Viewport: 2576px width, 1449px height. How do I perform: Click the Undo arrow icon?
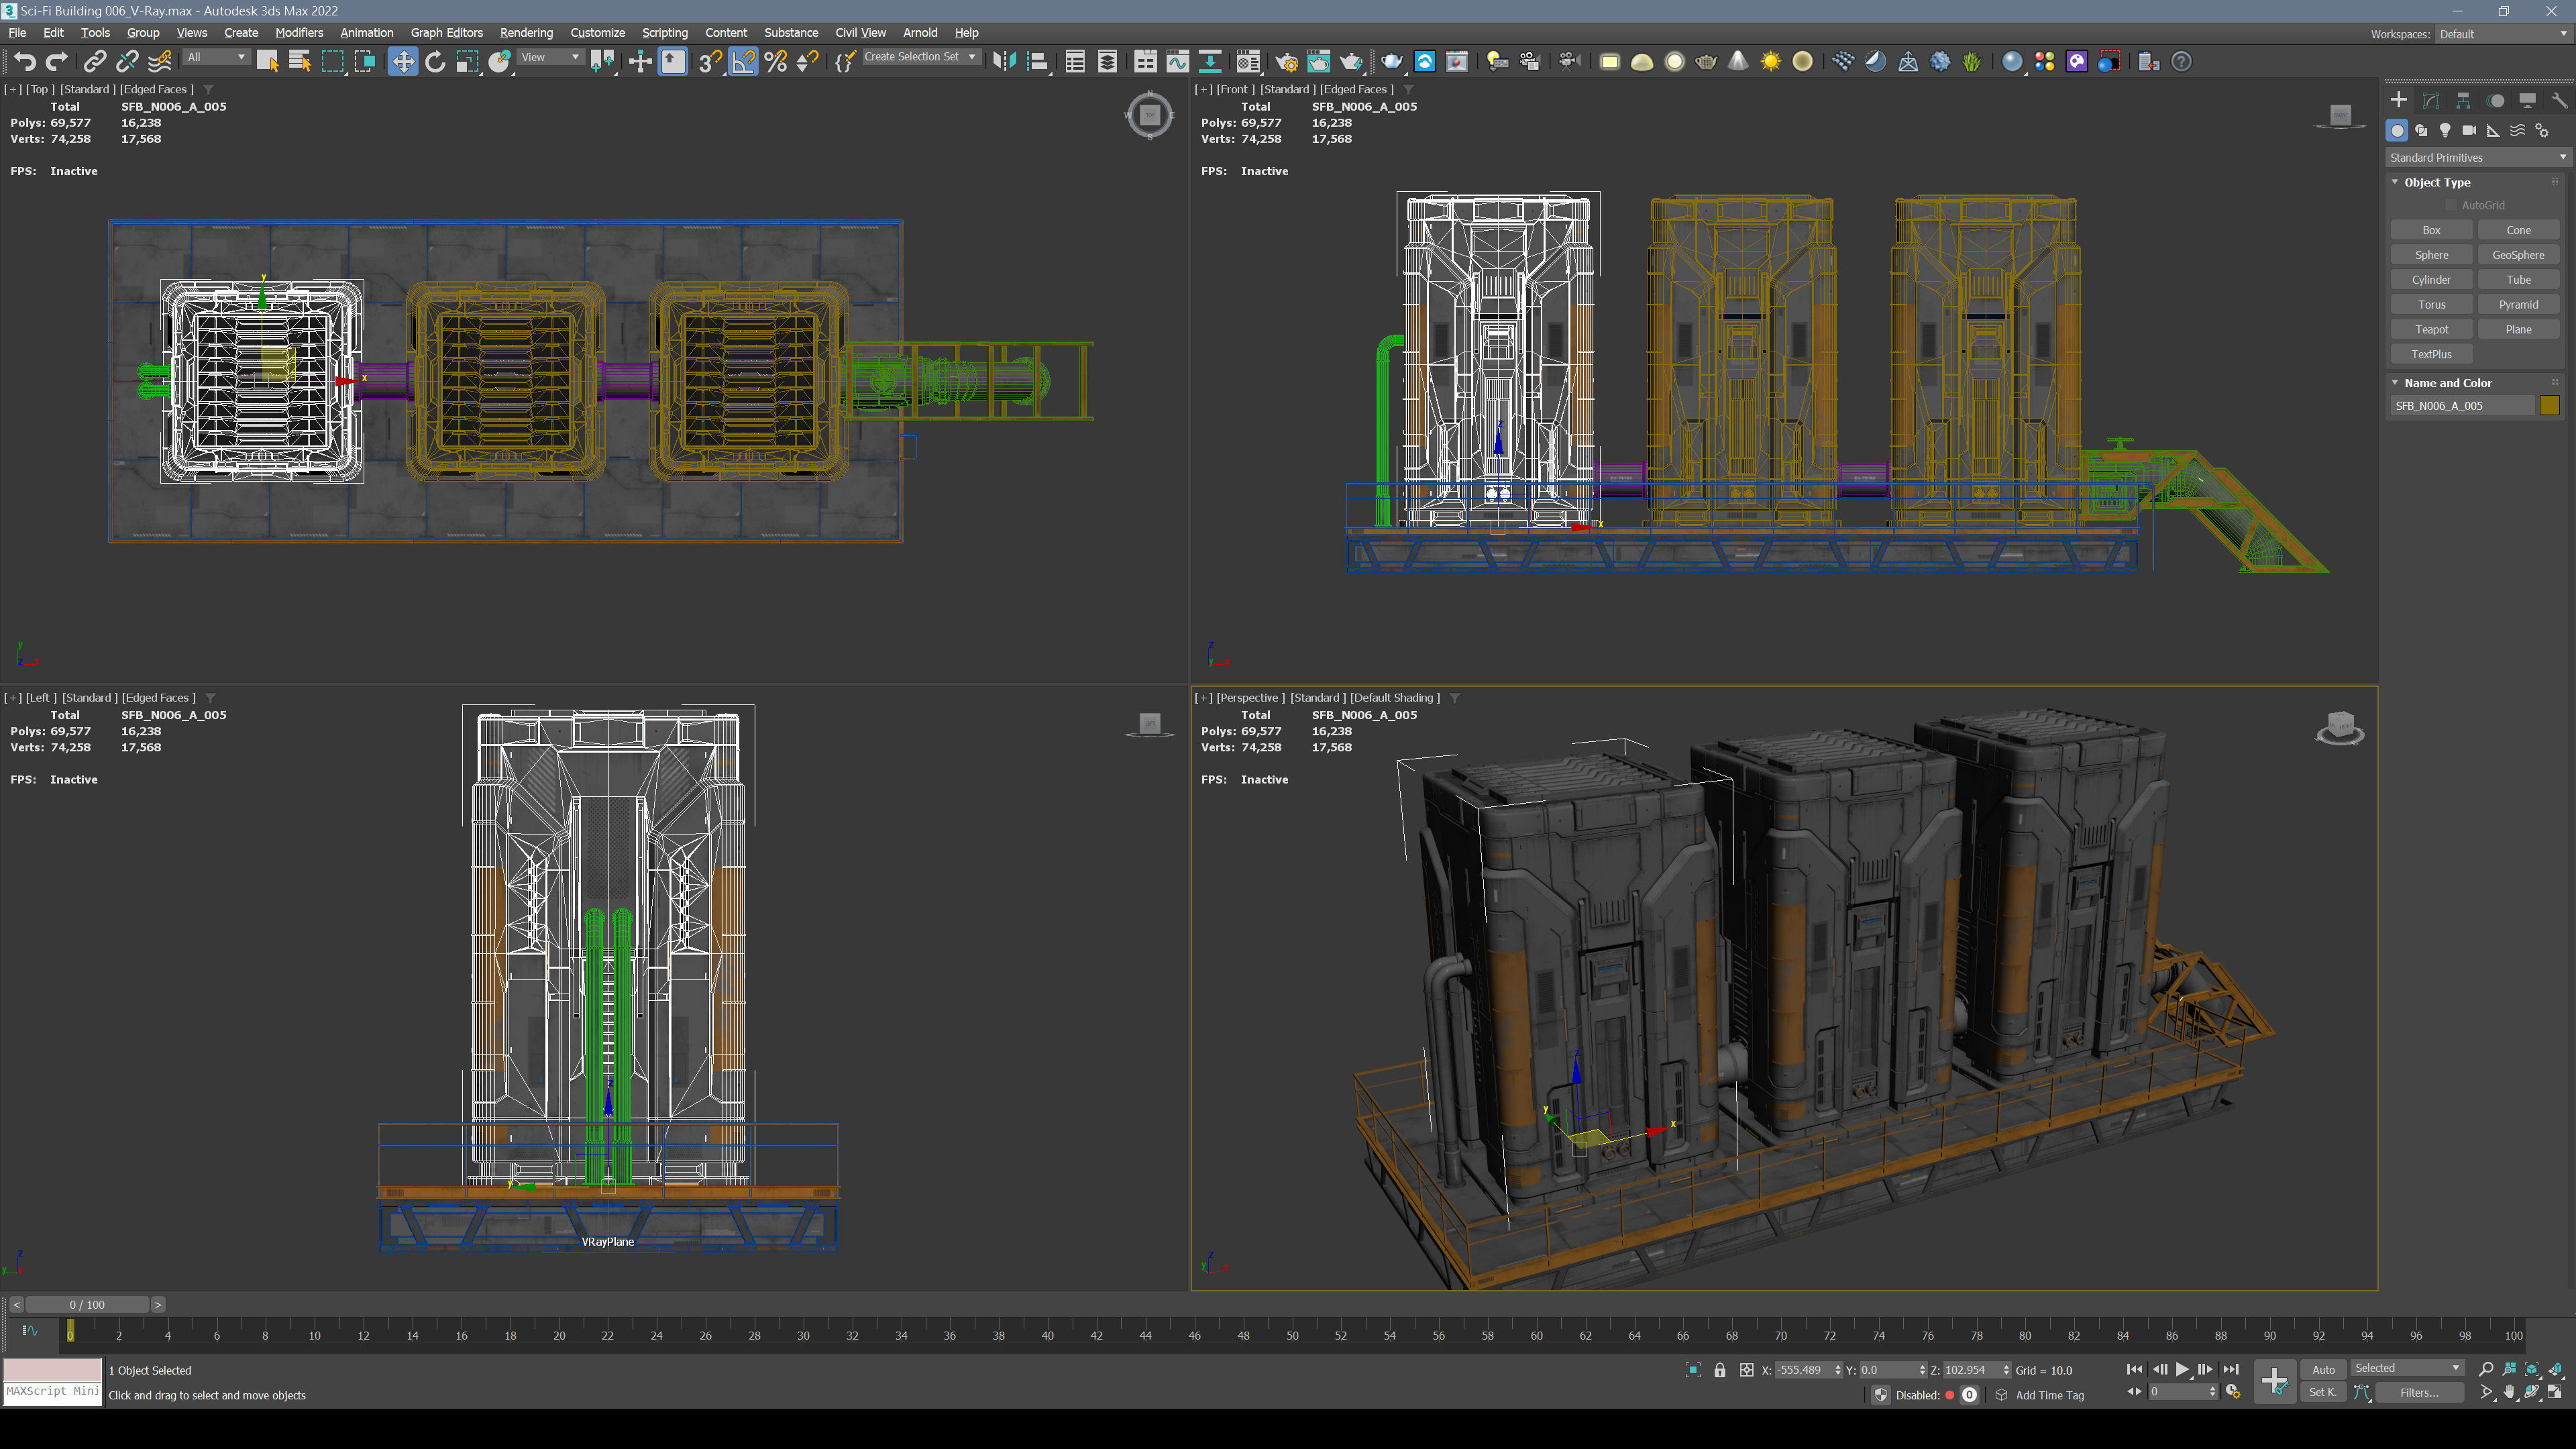pyautogui.click(x=24, y=62)
